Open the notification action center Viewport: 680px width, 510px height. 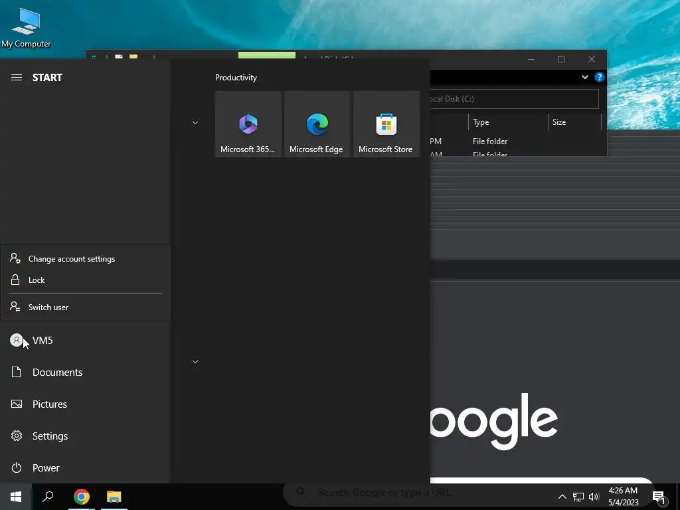point(659,497)
